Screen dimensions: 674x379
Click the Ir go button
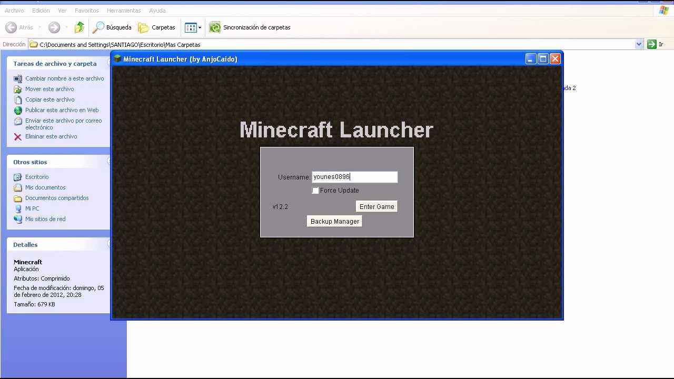(x=656, y=44)
